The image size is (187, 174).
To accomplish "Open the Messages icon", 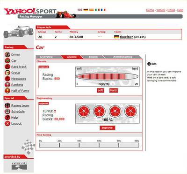I will 7,79.
